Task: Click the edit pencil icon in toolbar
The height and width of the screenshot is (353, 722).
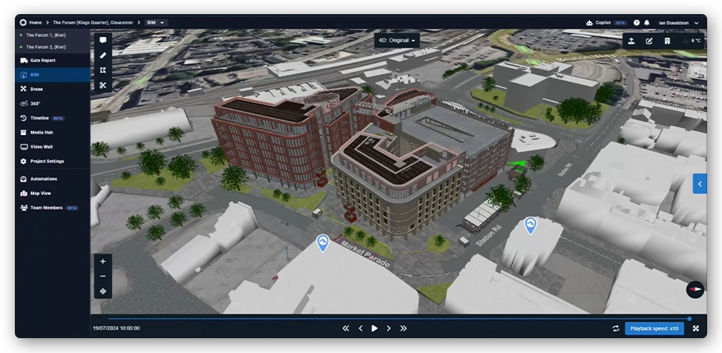Action: (x=649, y=41)
